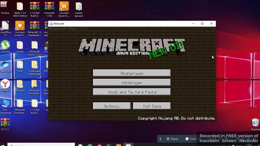Pause recording with the Пауза button
The height and width of the screenshot is (146, 260).
tap(172, 139)
